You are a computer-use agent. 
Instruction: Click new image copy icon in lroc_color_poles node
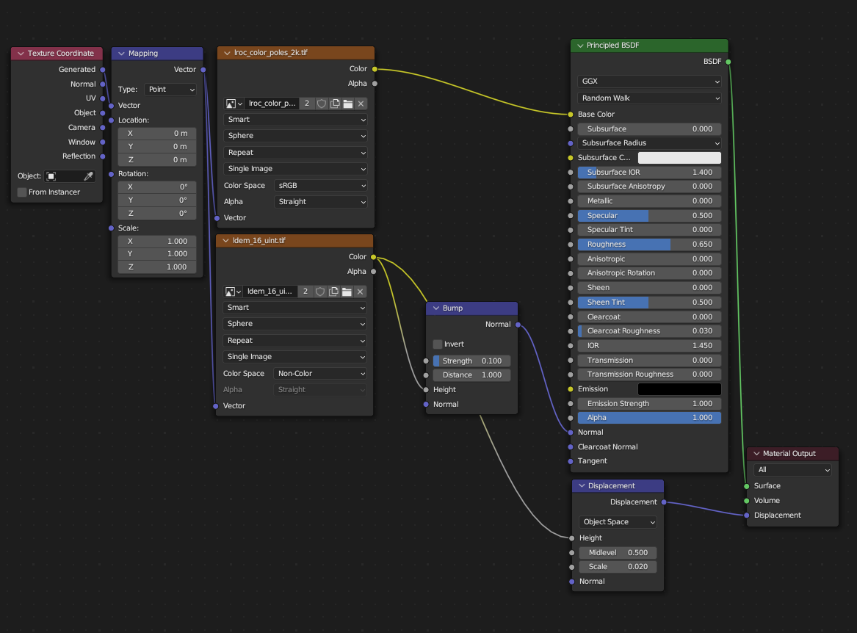[334, 104]
